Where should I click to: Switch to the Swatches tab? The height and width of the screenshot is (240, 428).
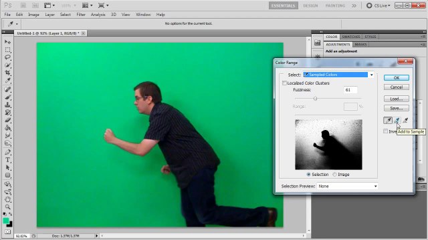[x=350, y=37]
